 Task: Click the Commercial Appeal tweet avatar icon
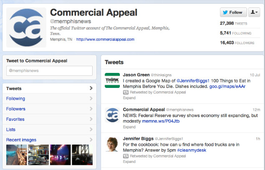(x=112, y=115)
